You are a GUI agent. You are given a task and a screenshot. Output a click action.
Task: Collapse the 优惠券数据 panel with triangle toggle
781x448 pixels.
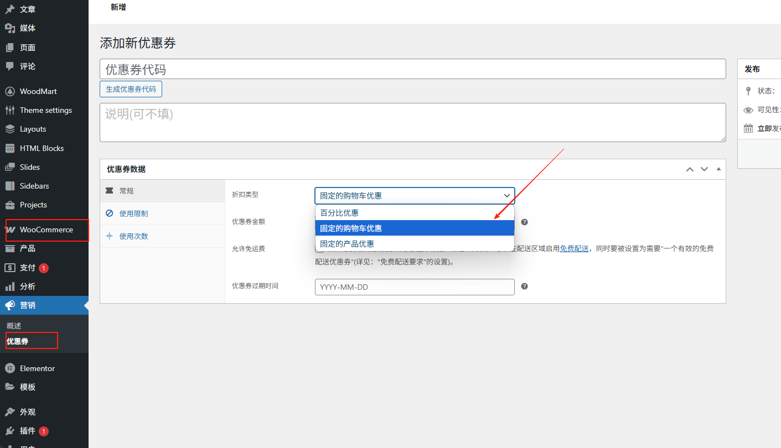[x=718, y=169]
